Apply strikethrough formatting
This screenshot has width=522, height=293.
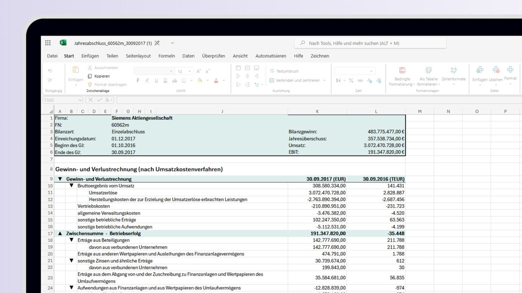tap(174, 81)
